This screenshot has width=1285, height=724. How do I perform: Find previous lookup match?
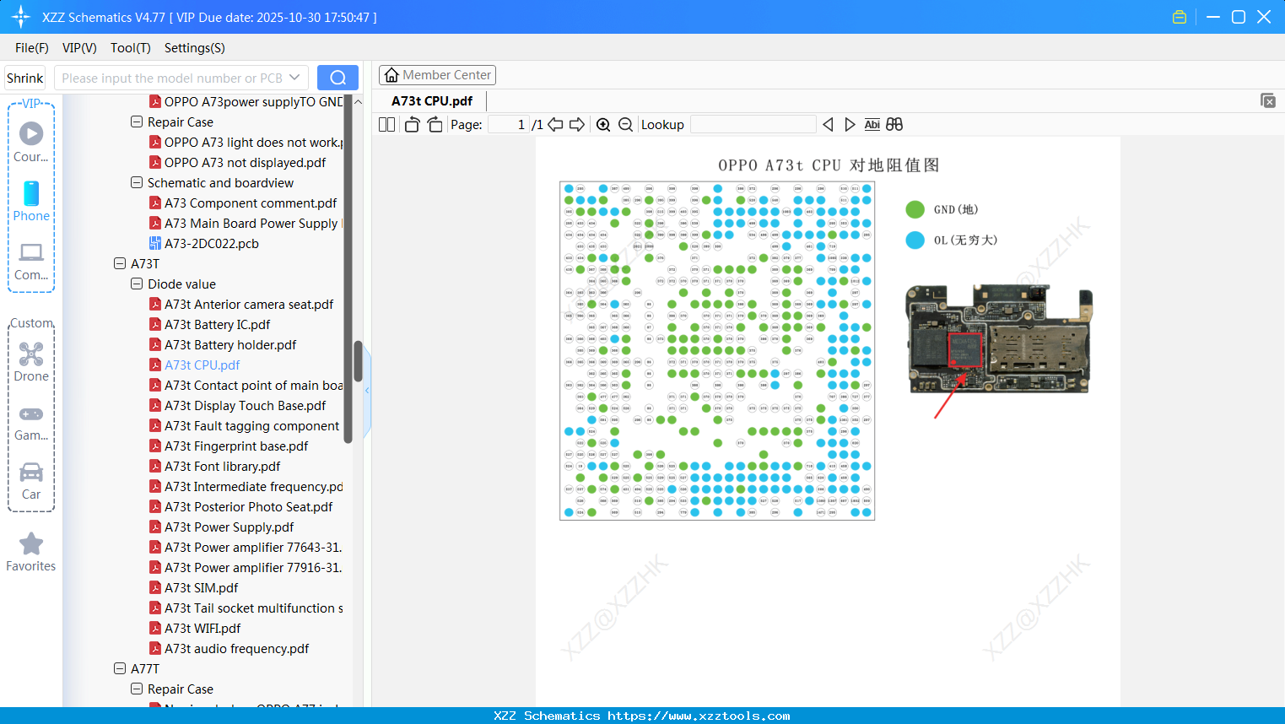tap(828, 125)
